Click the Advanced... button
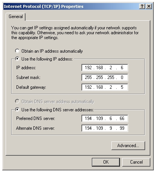The image size is (156, 173). [128, 146]
